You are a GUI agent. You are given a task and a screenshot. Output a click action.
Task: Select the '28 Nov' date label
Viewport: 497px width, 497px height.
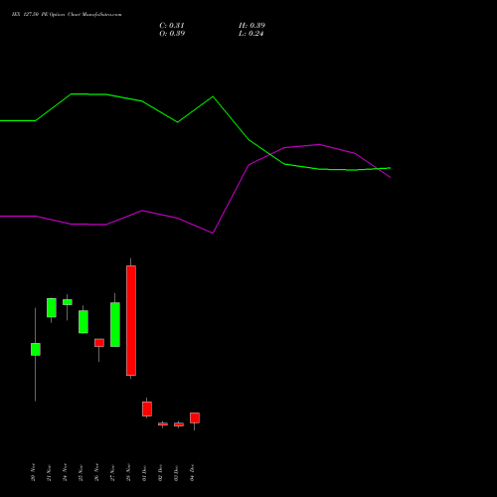pyautogui.click(x=128, y=472)
